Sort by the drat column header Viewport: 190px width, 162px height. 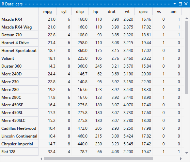click(111, 12)
